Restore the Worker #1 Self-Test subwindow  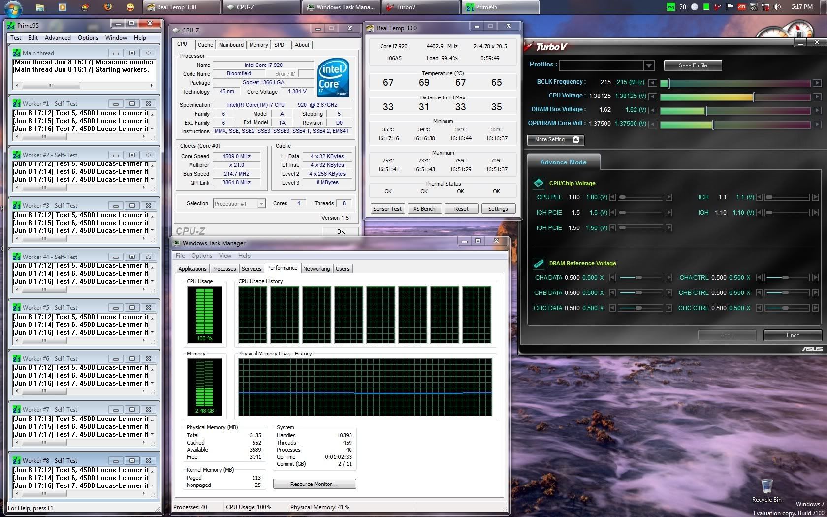point(131,103)
